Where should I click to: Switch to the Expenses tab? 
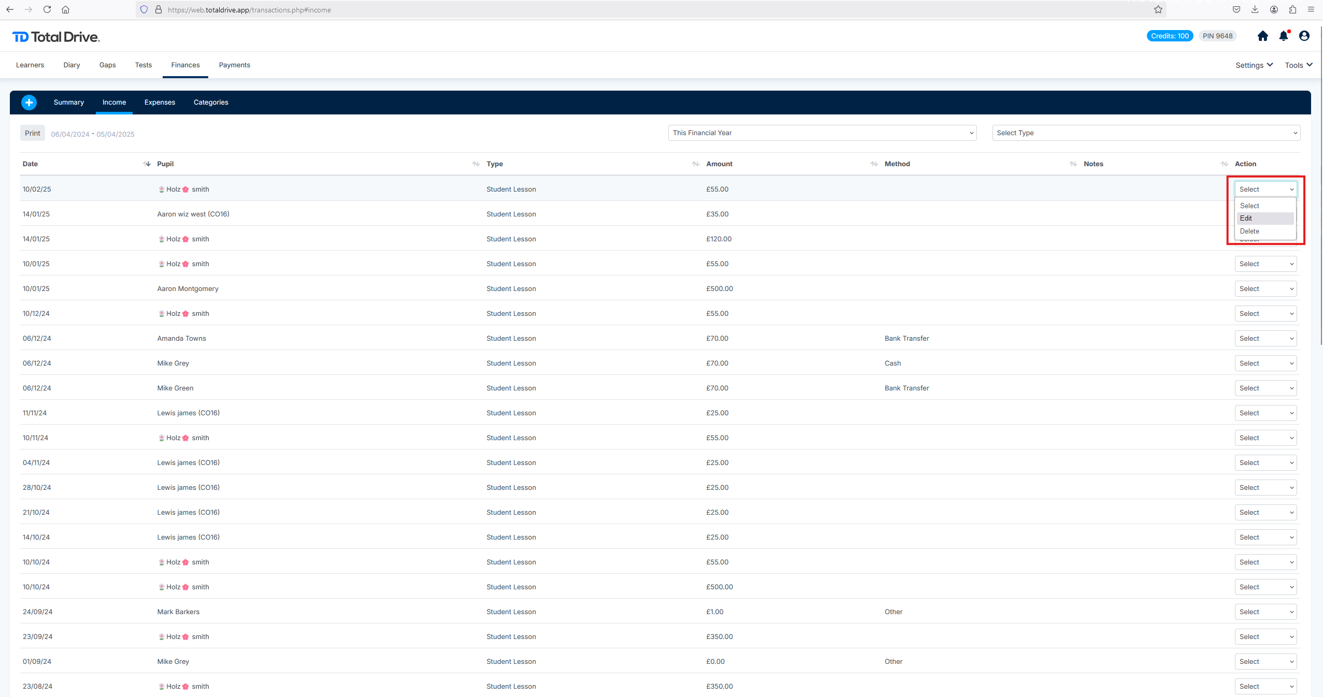pos(160,102)
